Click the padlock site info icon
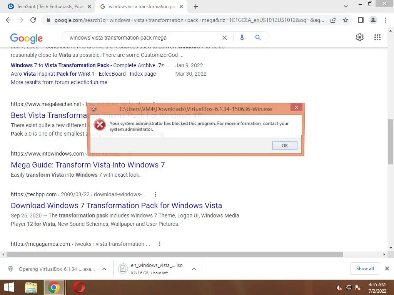The image size is (394, 295). click(48, 20)
